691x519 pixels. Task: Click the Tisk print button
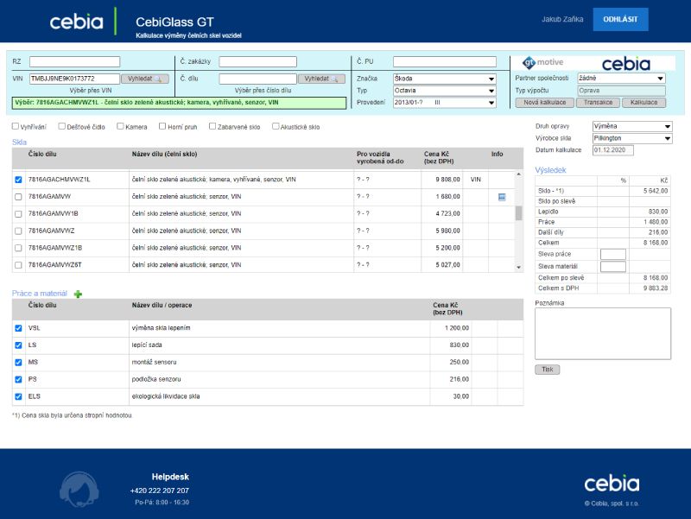point(548,370)
